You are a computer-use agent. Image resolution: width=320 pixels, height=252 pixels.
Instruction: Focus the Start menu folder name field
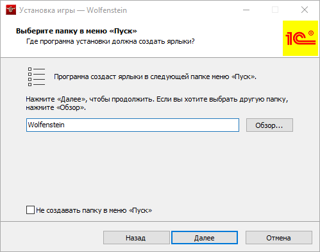pyautogui.click(x=133, y=125)
